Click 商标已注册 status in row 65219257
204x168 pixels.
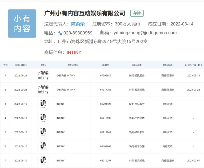pos(168,161)
